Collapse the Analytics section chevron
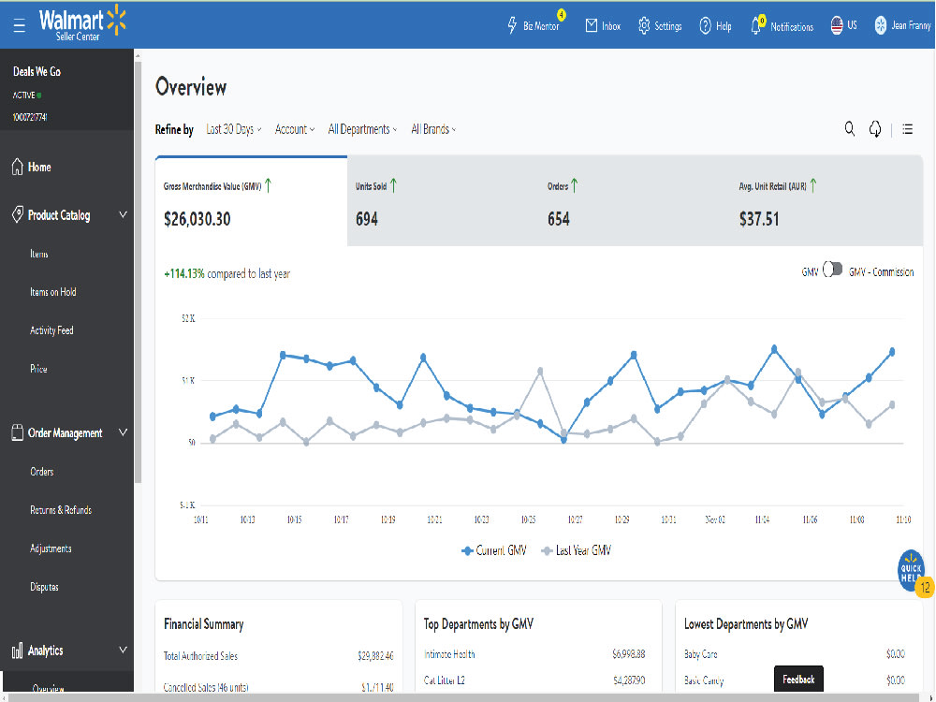The height and width of the screenshot is (702, 936). [123, 651]
